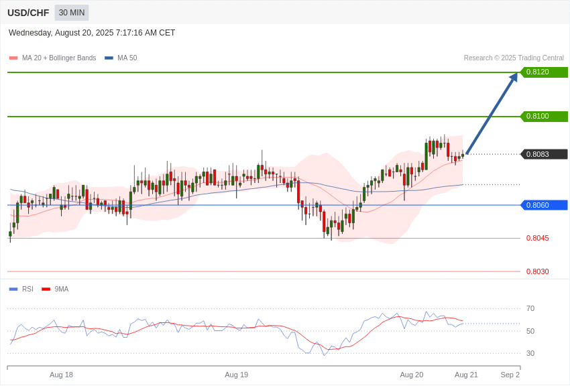Click the date and time text
The image size is (570, 386).
(92, 33)
